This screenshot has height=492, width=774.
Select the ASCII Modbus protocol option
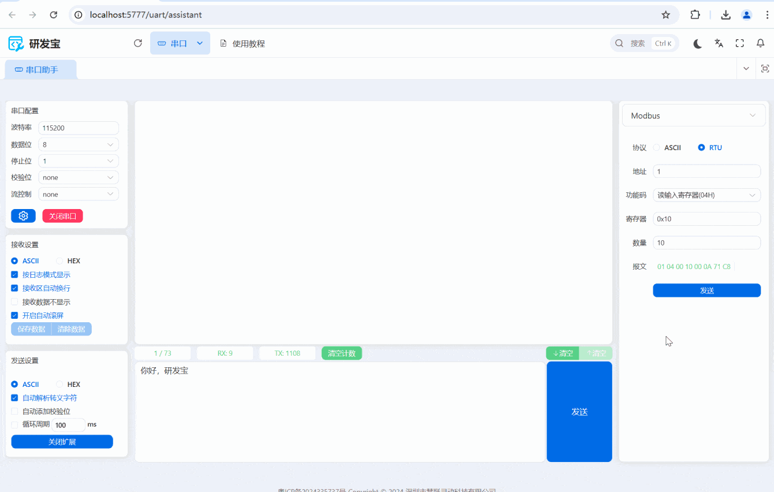point(657,148)
